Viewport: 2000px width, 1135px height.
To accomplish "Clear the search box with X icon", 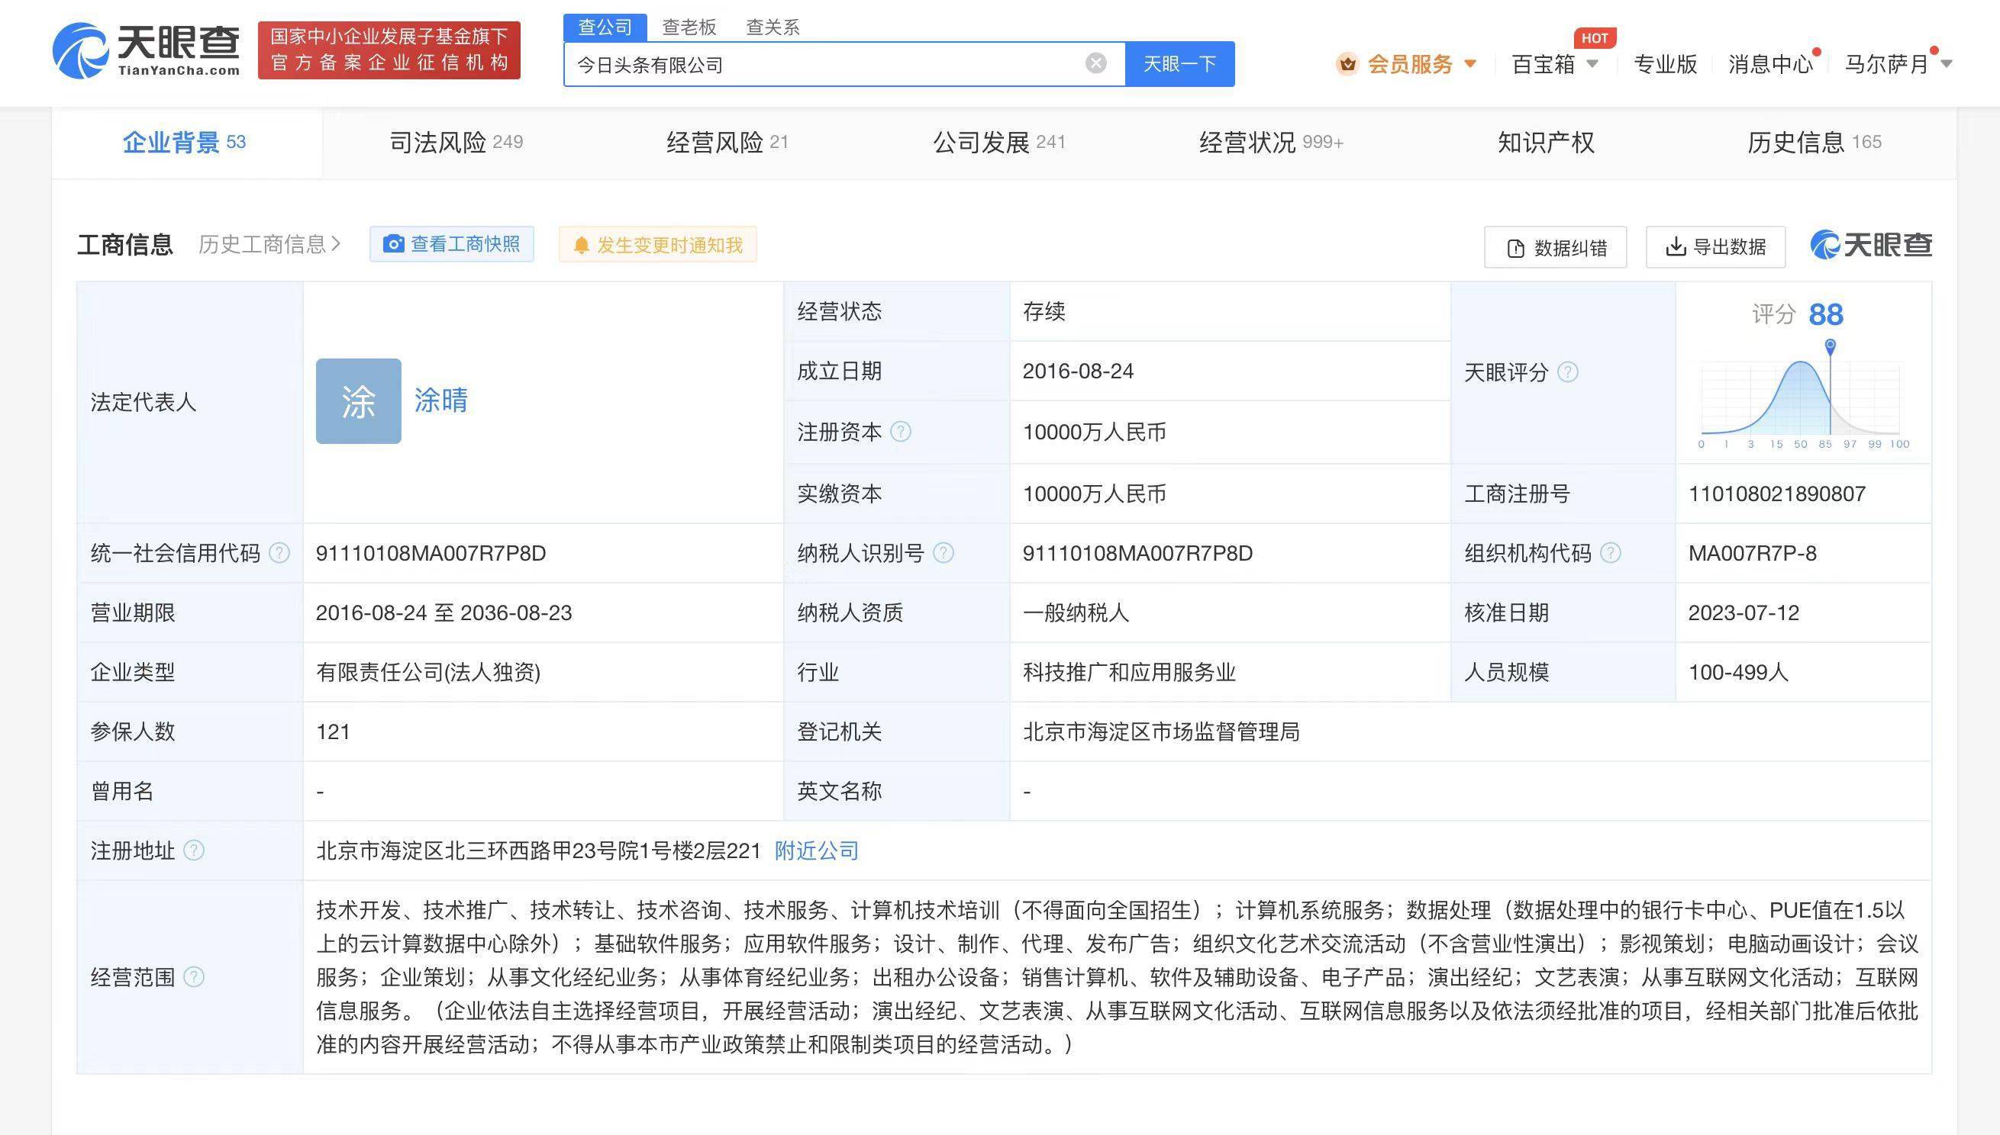I will coord(1095,63).
